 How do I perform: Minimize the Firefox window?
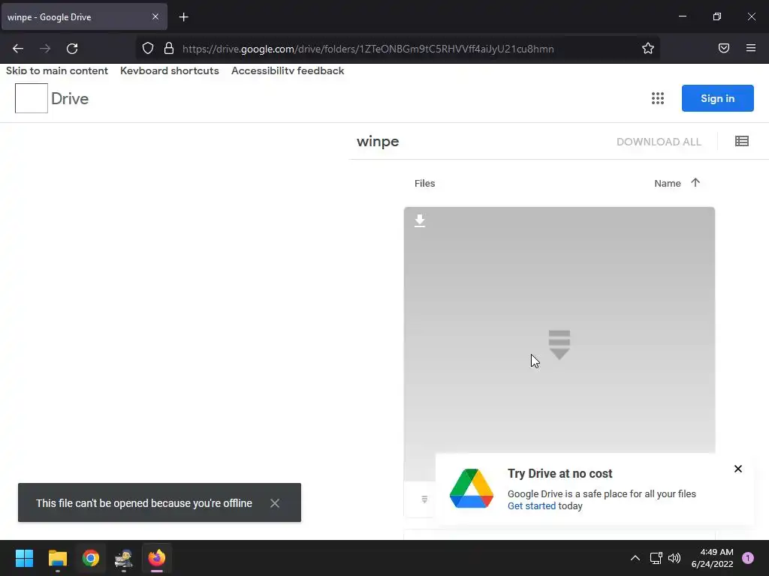pyautogui.click(x=682, y=16)
